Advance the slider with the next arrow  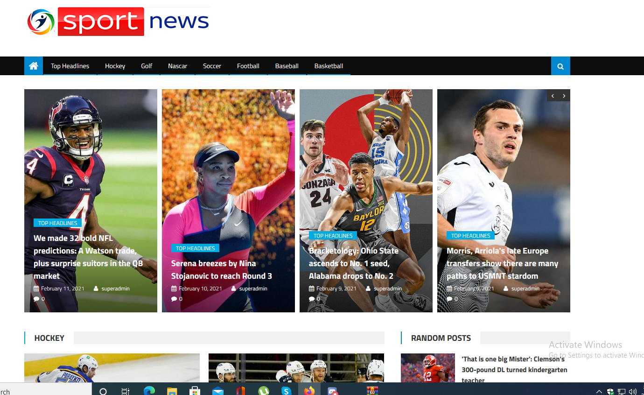point(564,95)
